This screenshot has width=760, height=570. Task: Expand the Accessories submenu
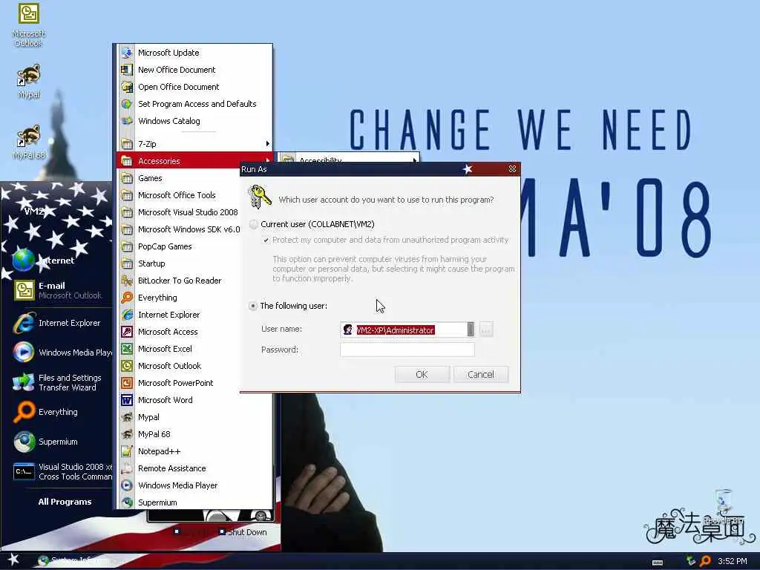coord(194,161)
